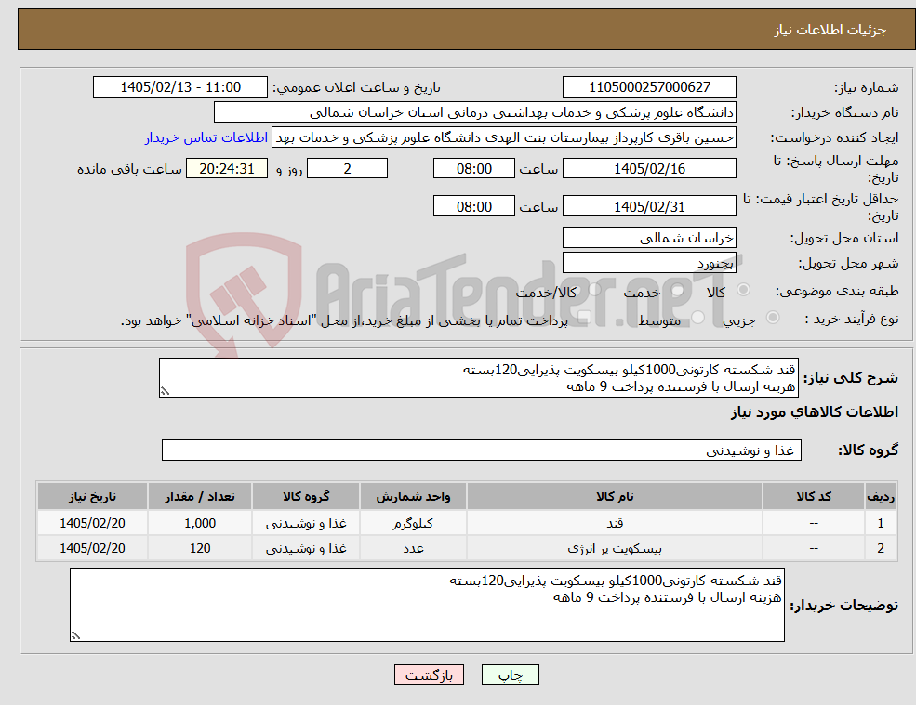Click need date 1405/02/20 in بیسکویت row

[92, 548]
